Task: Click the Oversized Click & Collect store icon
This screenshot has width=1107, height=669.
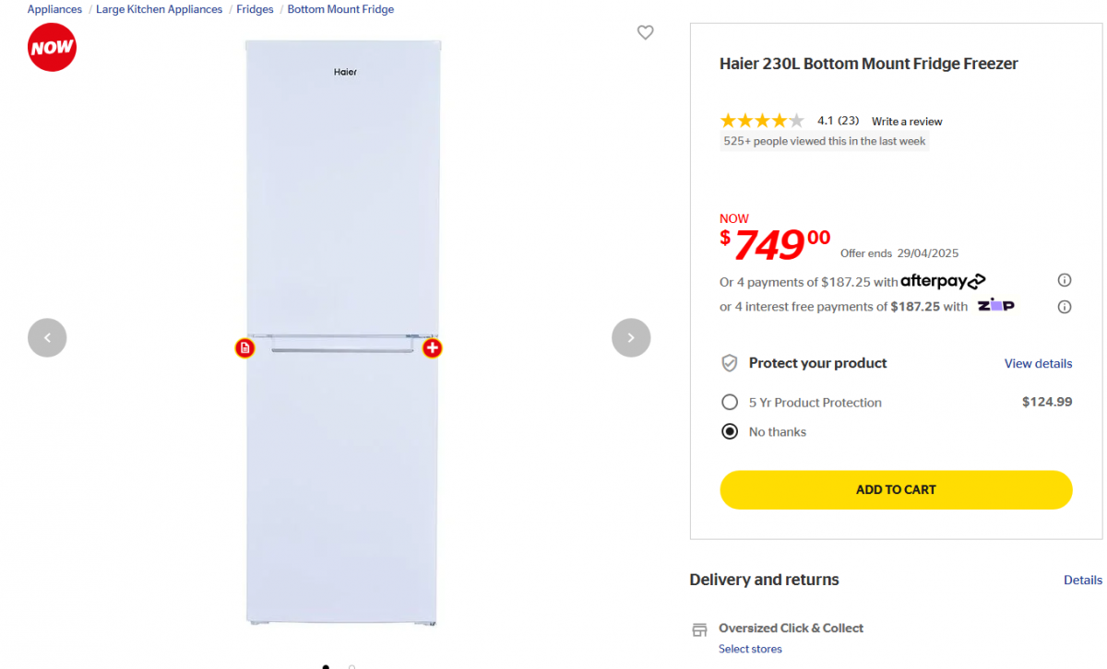Action: coord(699,630)
